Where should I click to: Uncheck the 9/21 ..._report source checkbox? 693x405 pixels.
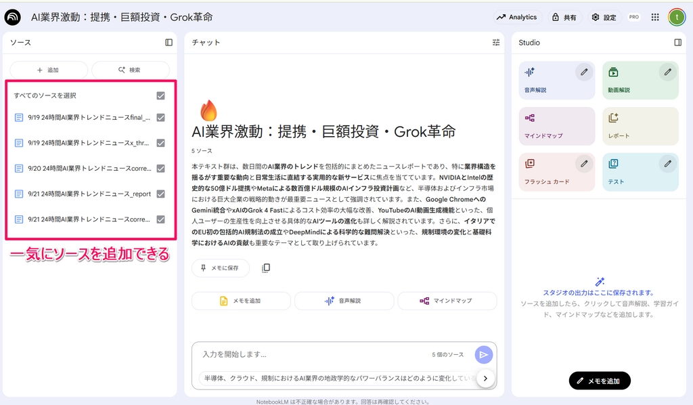coord(161,194)
